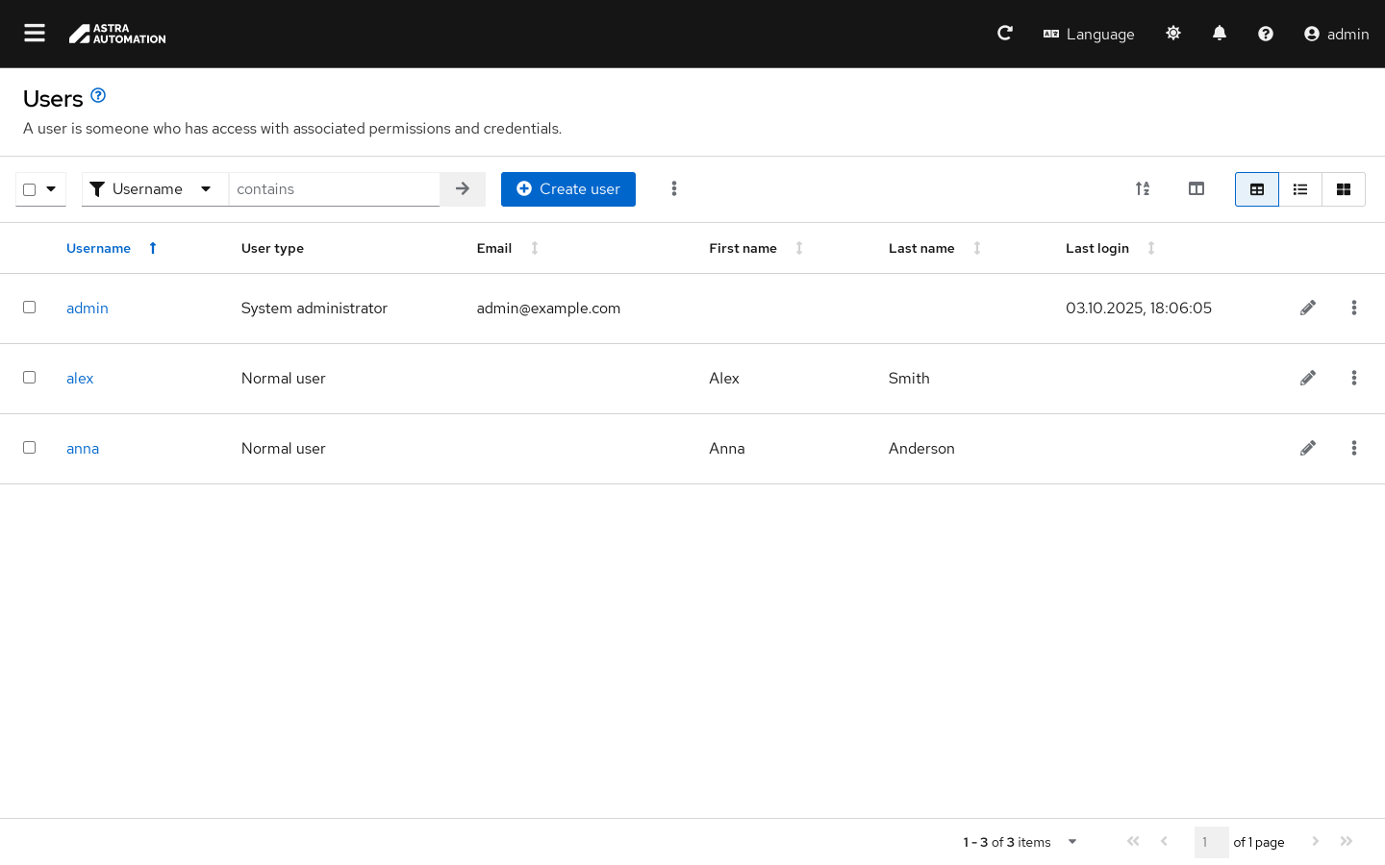Switch to card view

click(x=1344, y=189)
